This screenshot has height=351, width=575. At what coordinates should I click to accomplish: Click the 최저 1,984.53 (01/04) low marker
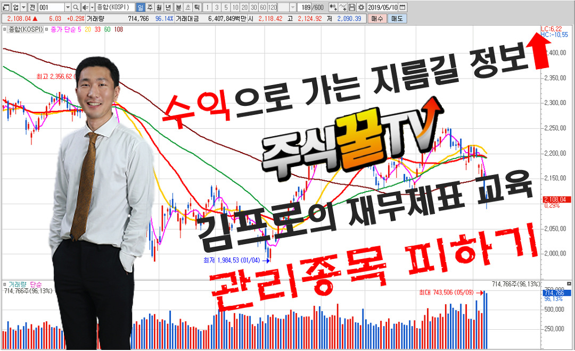point(237,260)
